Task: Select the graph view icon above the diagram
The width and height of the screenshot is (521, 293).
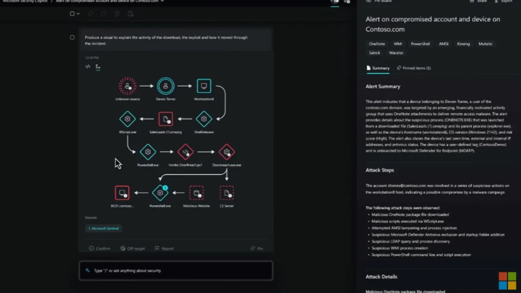Action: pyautogui.click(x=98, y=67)
